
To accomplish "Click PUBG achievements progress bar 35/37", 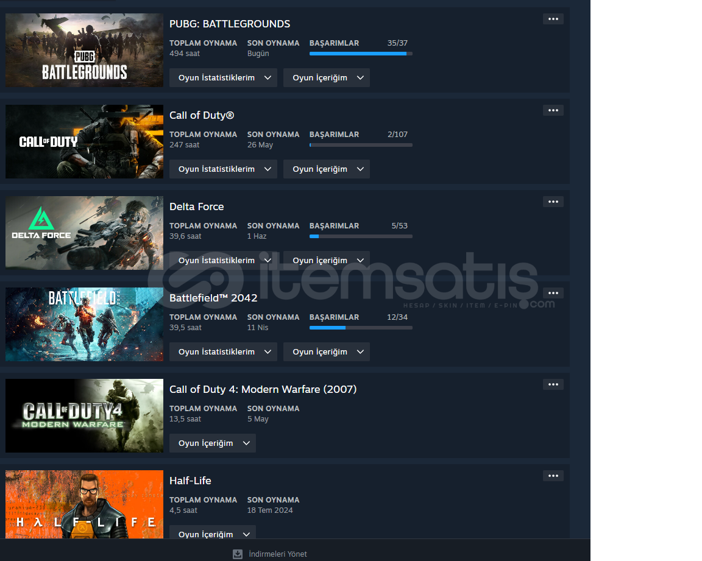I will point(361,54).
